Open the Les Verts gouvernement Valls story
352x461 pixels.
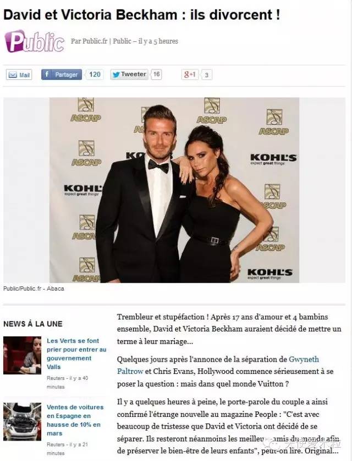76,353
